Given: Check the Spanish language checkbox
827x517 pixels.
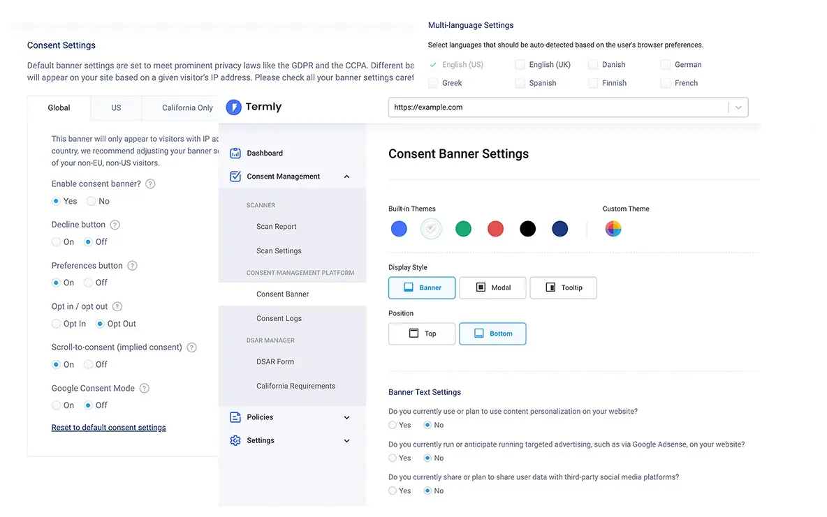Looking at the screenshot, I should tap(520, 83).
